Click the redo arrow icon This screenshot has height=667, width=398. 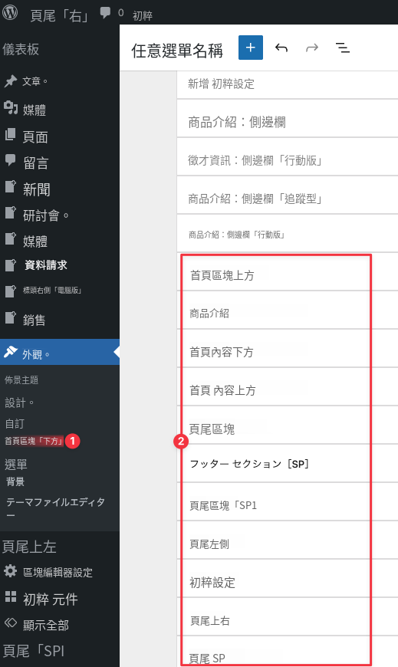312,48
